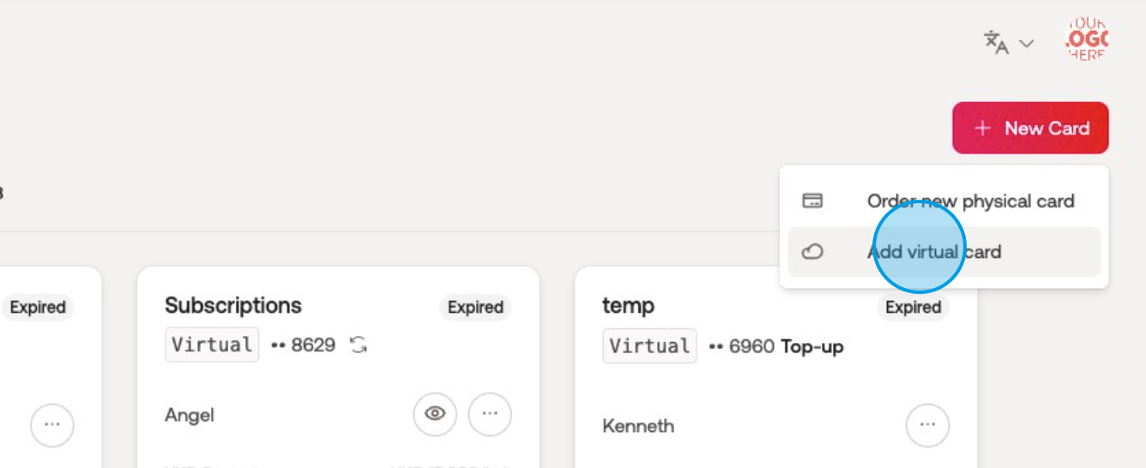Click the Virtual tag on Subscriptions card
Screen dimensions: 1146x468
pos(212,345)
